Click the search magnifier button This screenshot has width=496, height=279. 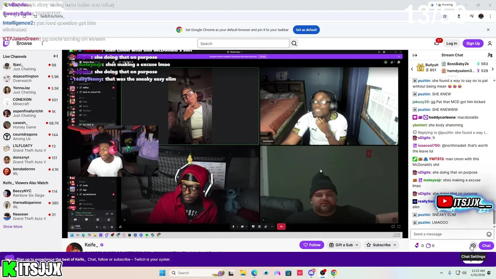pyautogui.click(x=294, y=43)
